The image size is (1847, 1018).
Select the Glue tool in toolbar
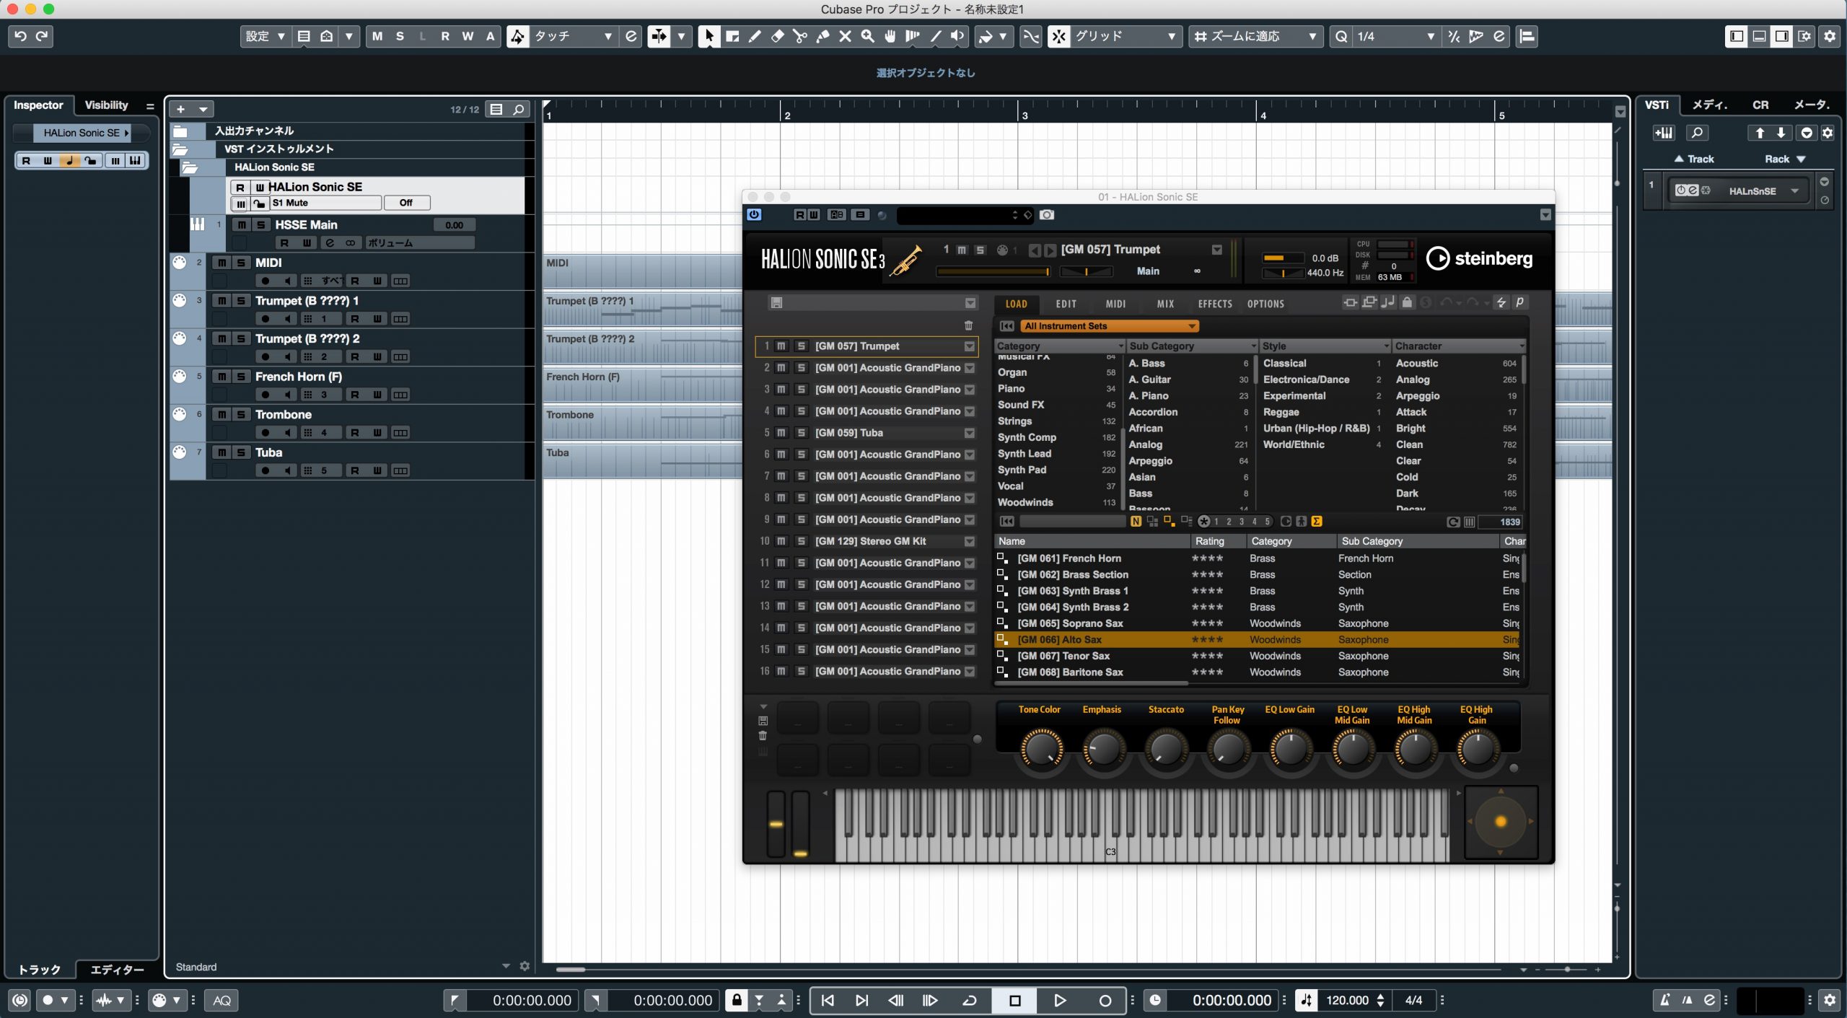(822, 36)
